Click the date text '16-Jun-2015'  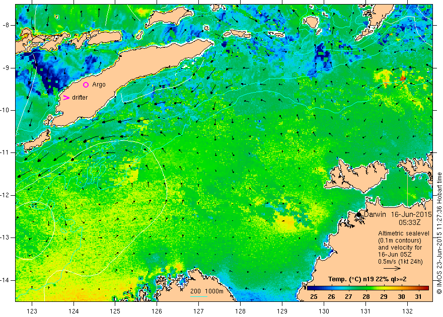pos(411,214)
